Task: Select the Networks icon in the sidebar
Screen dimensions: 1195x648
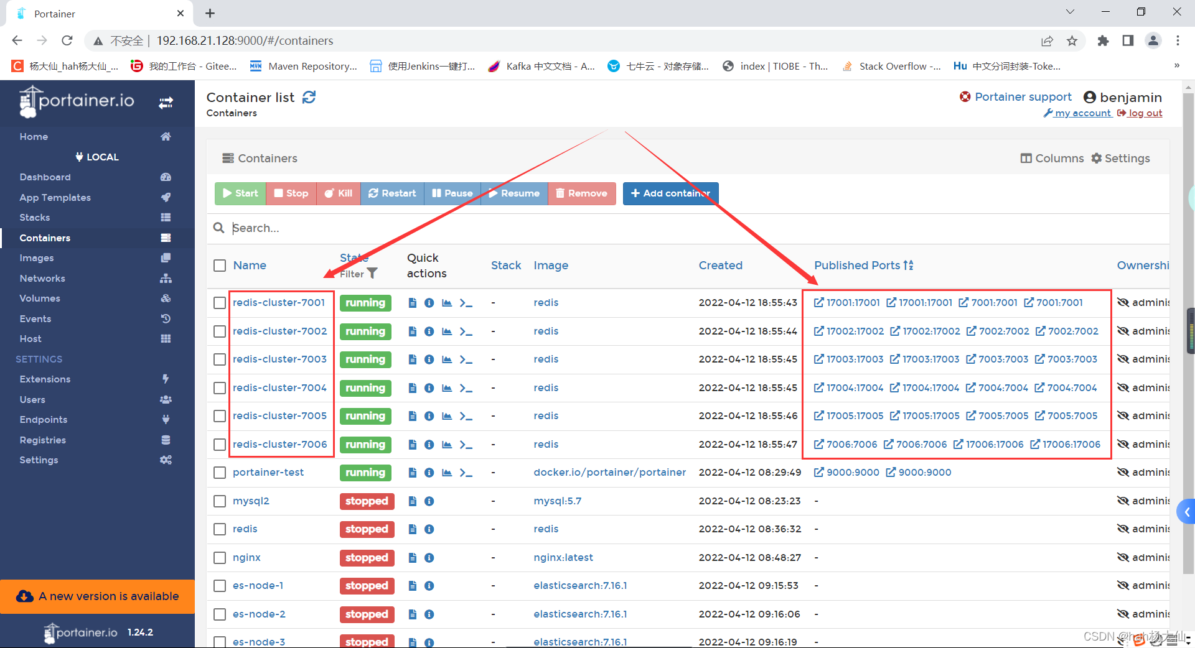Action: (x=166, y=278)
